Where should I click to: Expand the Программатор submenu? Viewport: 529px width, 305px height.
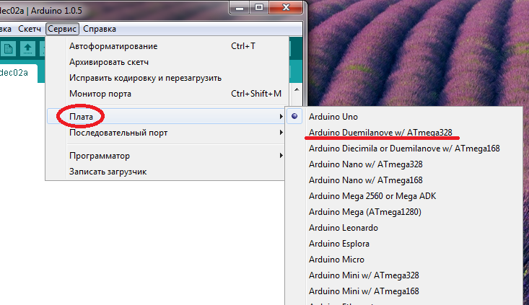tap(166, 156)
